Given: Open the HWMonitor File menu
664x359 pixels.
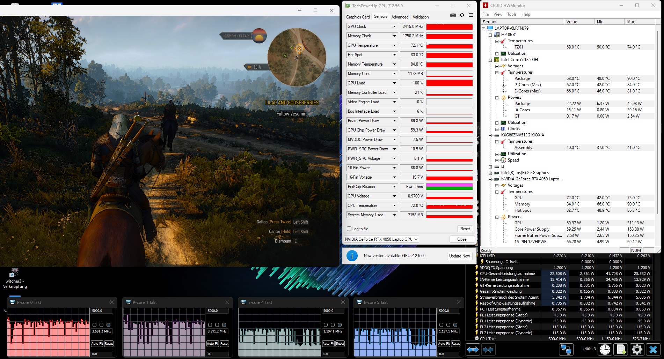Looking at the screenshot, I should click(x=486, y=14).
